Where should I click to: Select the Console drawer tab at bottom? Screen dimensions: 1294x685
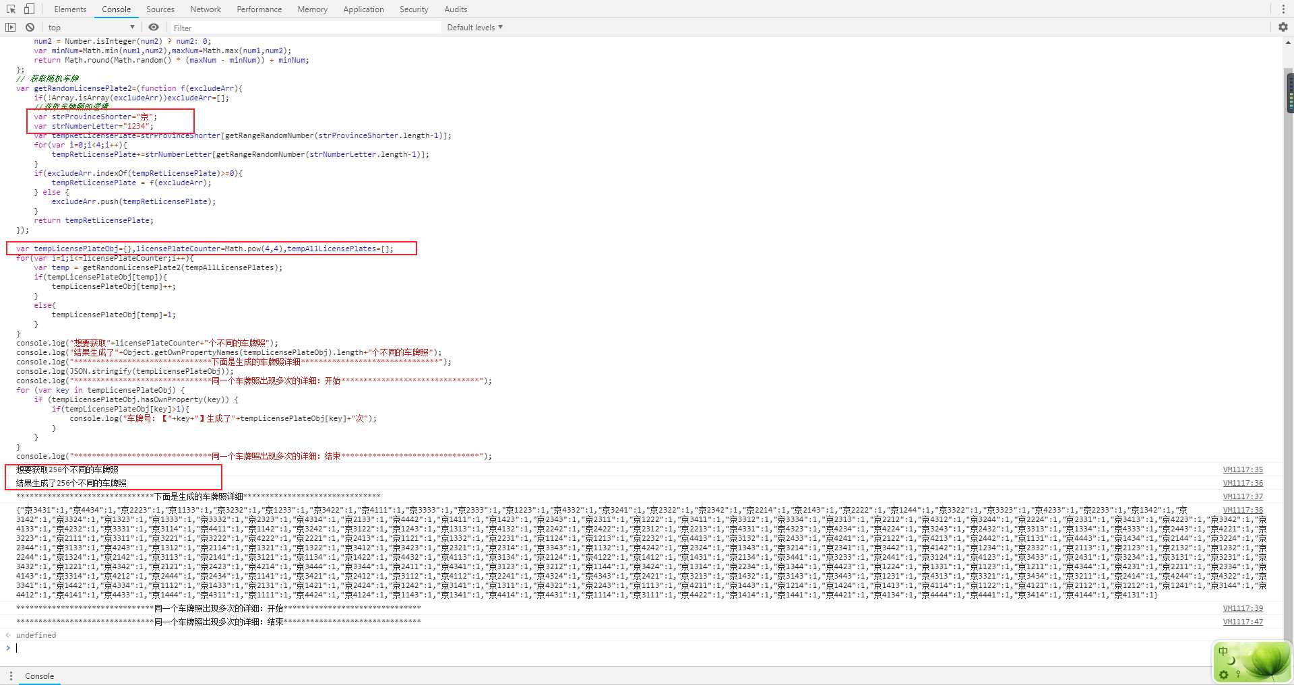(x=40, y=676)
